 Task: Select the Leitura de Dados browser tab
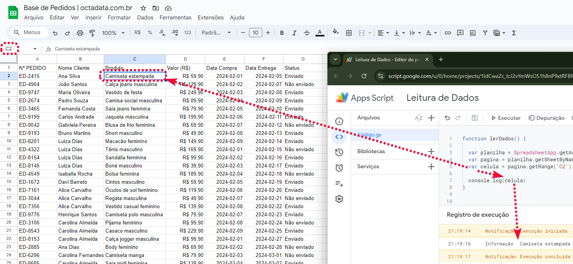click(388, 60)
